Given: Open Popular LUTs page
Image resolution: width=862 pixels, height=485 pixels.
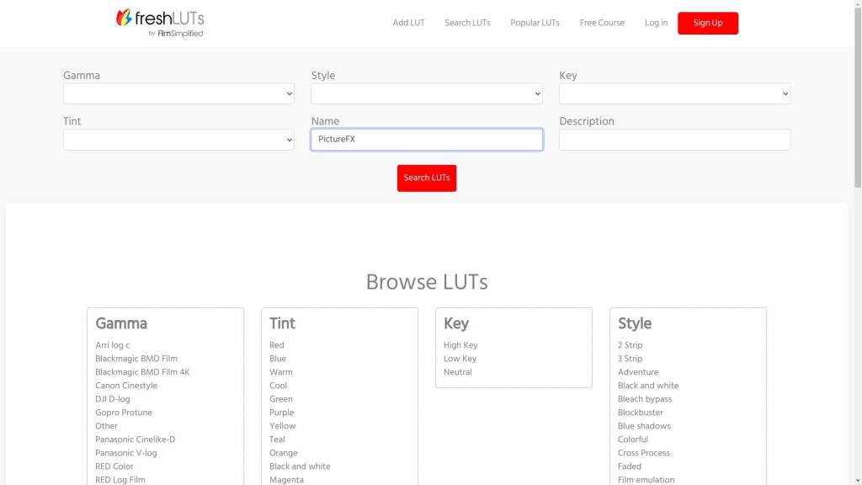Looking at the screenshot, I should pyautogui.click(x=535, y=23).
